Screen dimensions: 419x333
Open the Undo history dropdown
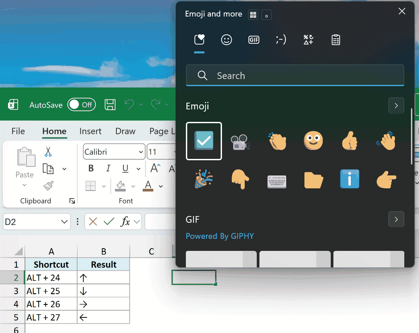point(141,104)
